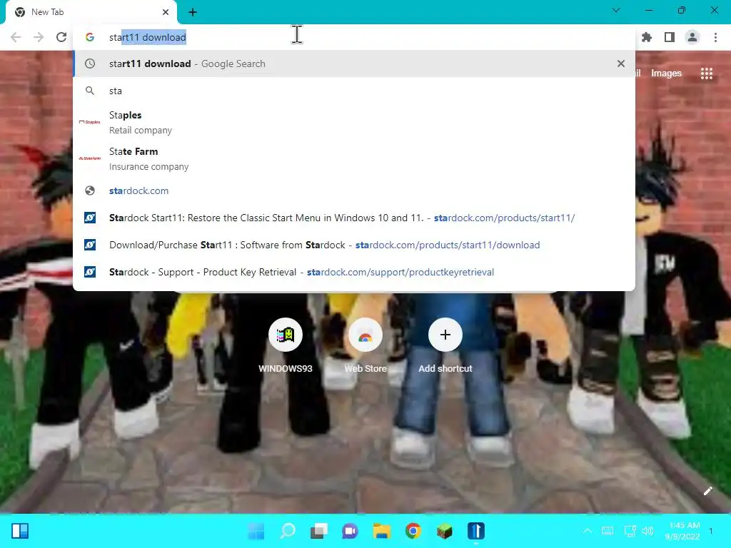731x548 pixels.
Task: Select the 'sta' search suggestion
Action: (354, 91)
